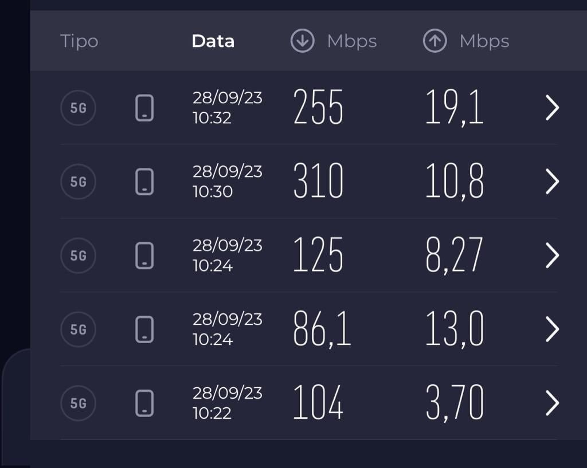Expand the 8,27 Mbps upload result chevron

pyautogui.click(x=552, y=255)
